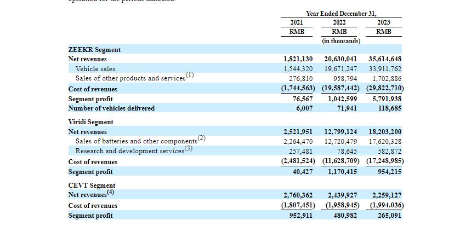The image size is (460, 232).
Task: Click Research and development services label
Action: [x=130, y=151]
